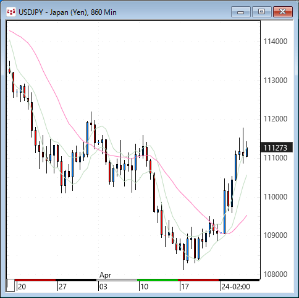Click the 03 date marker on time axis
Image resolution: width=299 pixels, height=298 pixels.
coord(103,287)
